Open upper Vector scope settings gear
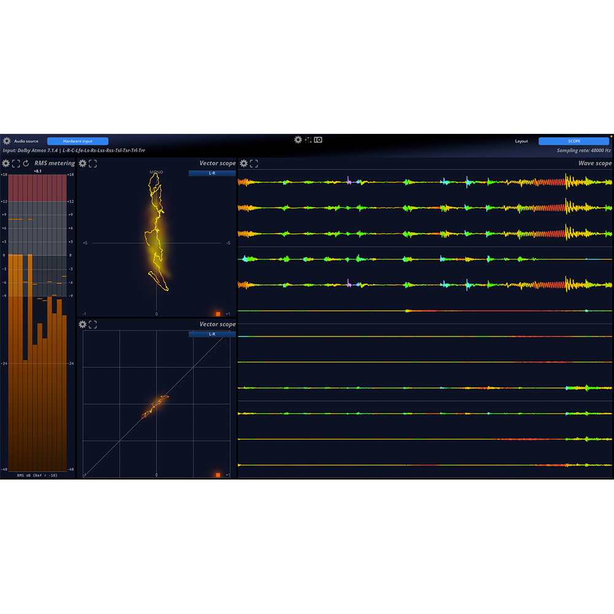The width and height of the screenshot is (614, 614). (x=83, y=163)
